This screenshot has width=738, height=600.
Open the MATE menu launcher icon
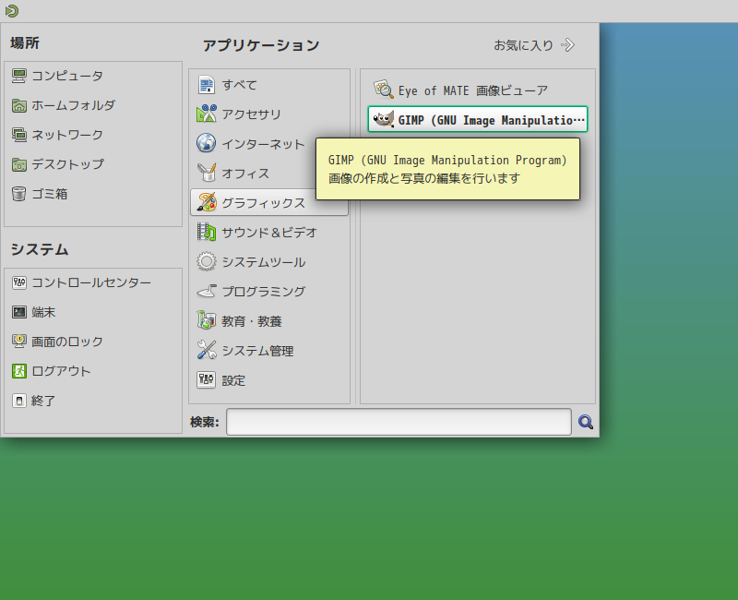(x=12, y=10)
